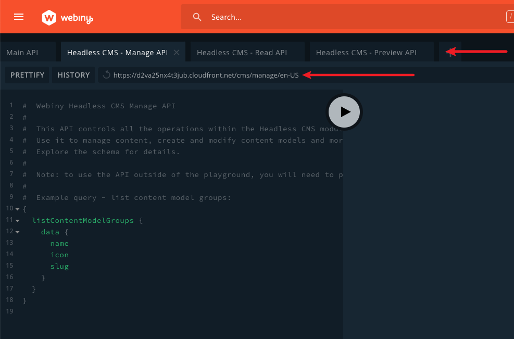The height and width of the screenshot is (339, 514).
Task: Click the PRETTIFY button
Action: [x=27, y=74]
